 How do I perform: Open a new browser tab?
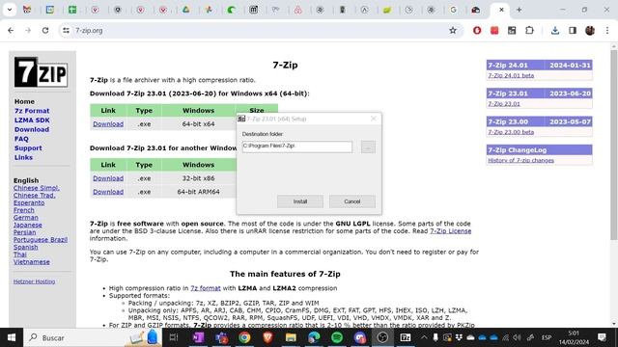[519, 10]
